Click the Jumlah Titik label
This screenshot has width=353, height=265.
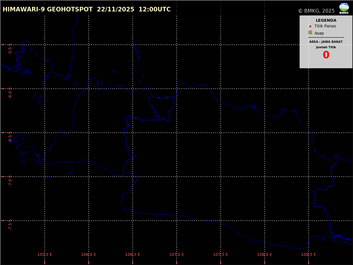click(x=326, y=47)
